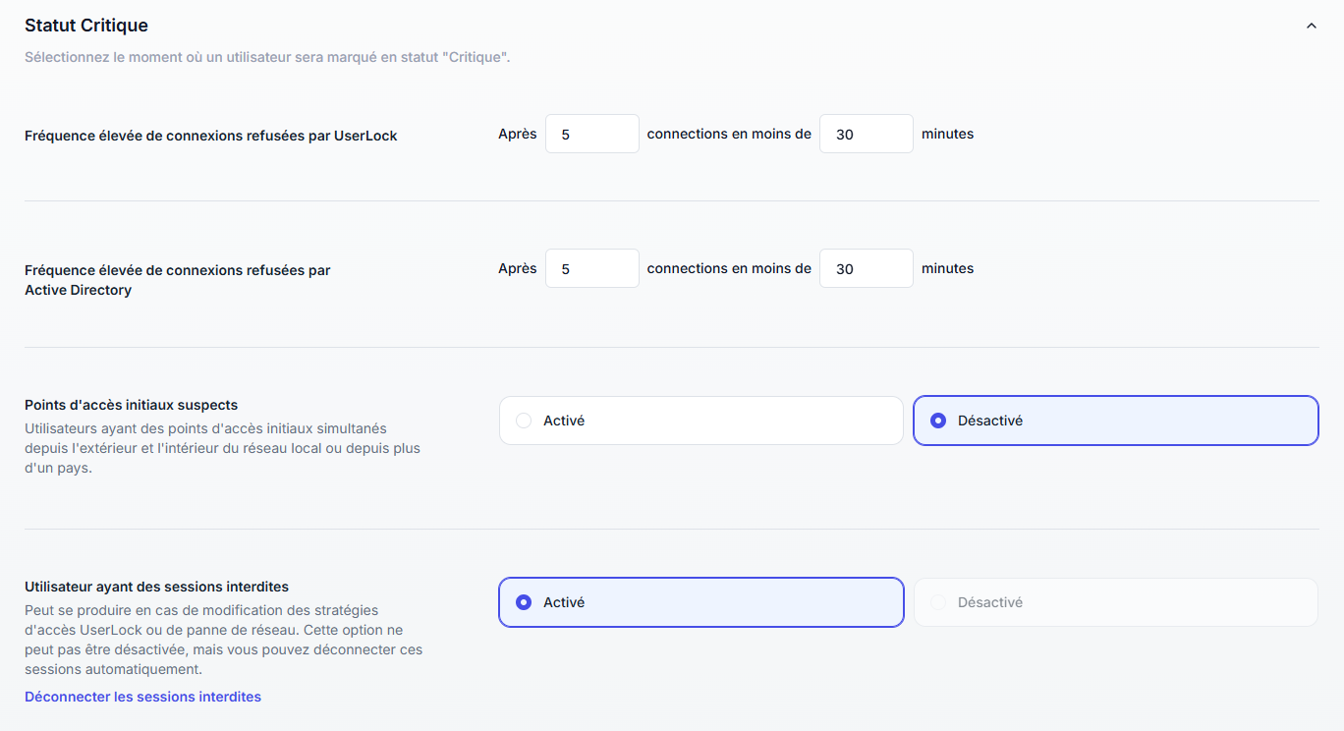Viewport: 1344px width, 731px height.
Task: Click the Points d'accès initiaux suspects description paragraph
Action: 222,448
